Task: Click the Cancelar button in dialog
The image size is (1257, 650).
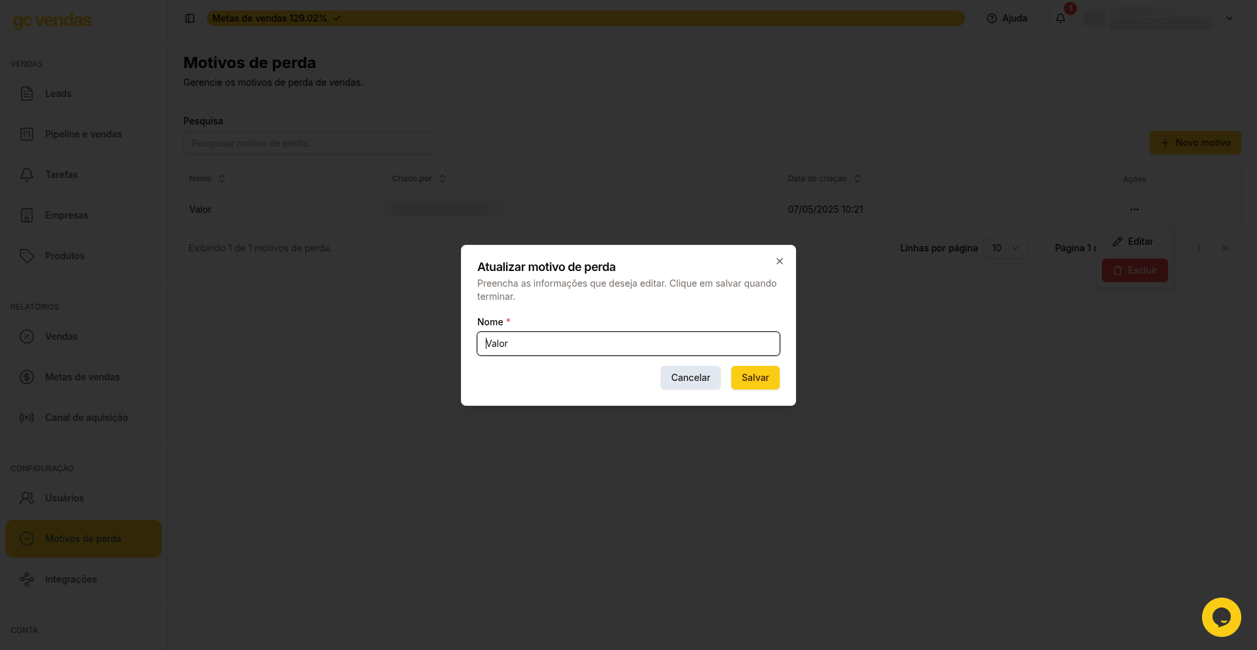Action: pyautogui.click(x=691, y=378)
